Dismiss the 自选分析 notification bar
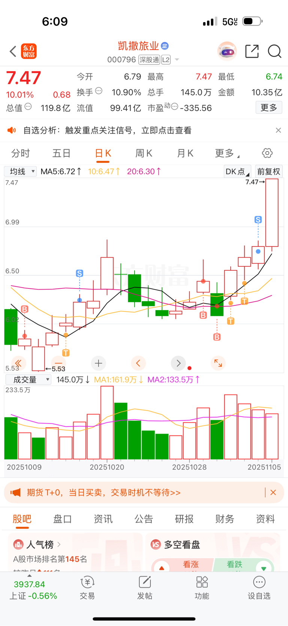288x626 pixels. 278,130
